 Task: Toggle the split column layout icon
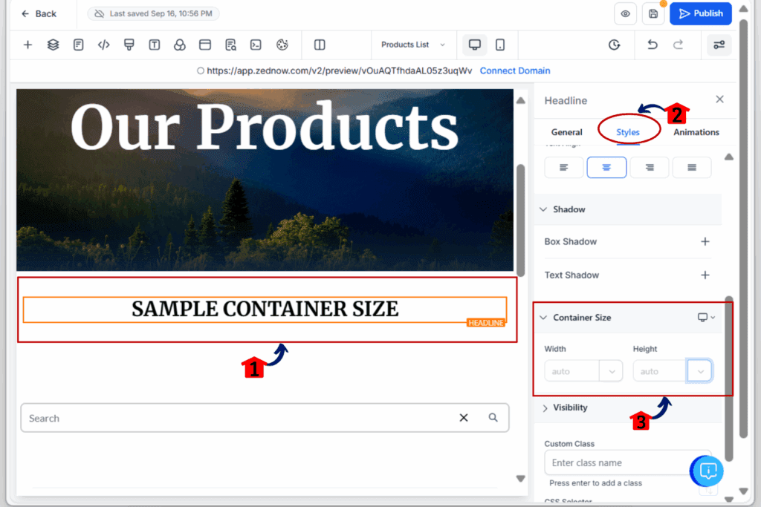point(320,45)
